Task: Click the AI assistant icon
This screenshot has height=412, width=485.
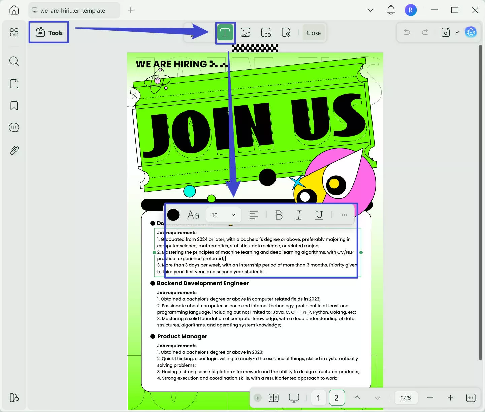Action: click(471, 32)
